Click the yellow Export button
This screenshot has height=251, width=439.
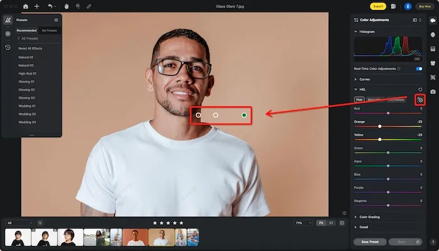click(378, 6)
